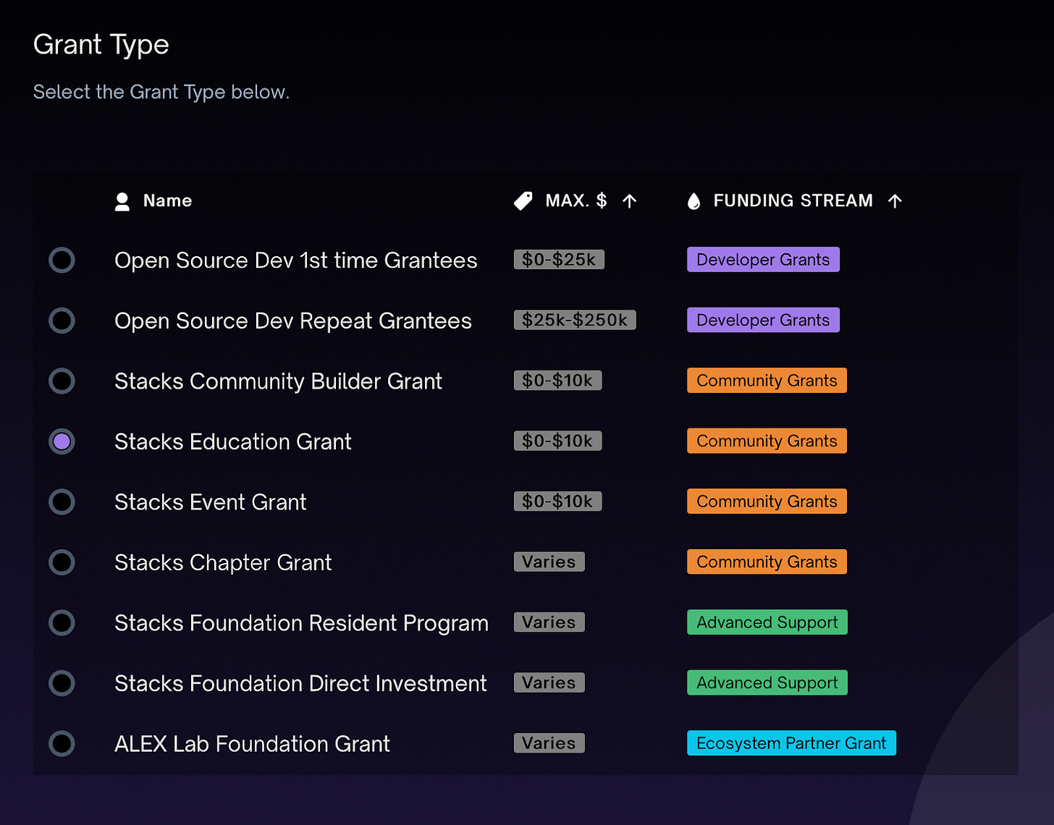Viewport: 1054px width, 825px height.
Task: Click the $0-$10k badge for Stacks Education Grant
Action: click(x=557, y=441)
